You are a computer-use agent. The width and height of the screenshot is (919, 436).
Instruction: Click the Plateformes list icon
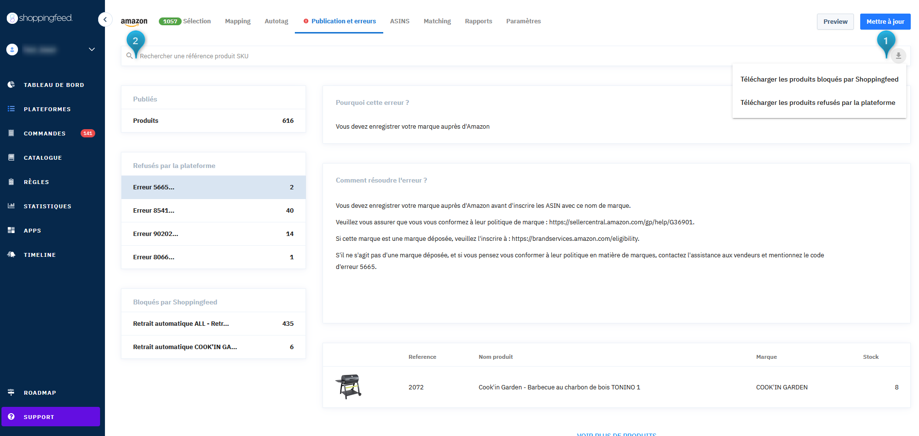coord(11,109)
